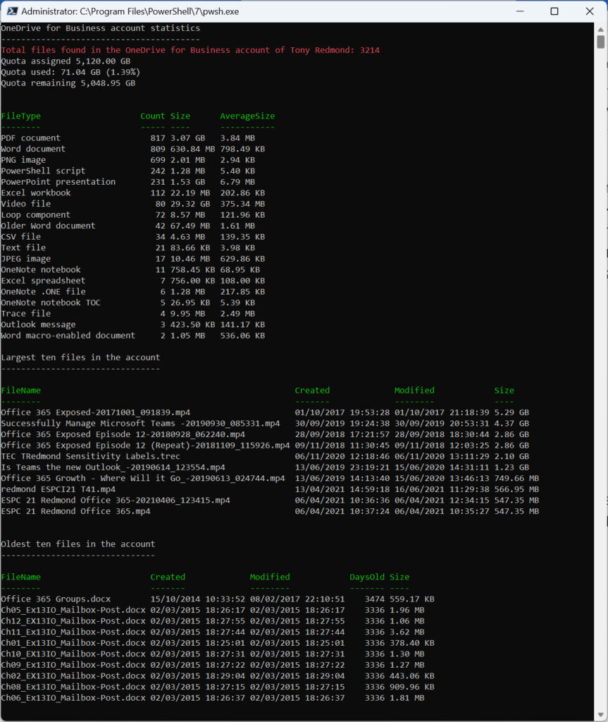Image resolution: width=608 pixels, height=722 pixels.
Task: Click the 'CSV file' row
Action: tap(132, 237)
